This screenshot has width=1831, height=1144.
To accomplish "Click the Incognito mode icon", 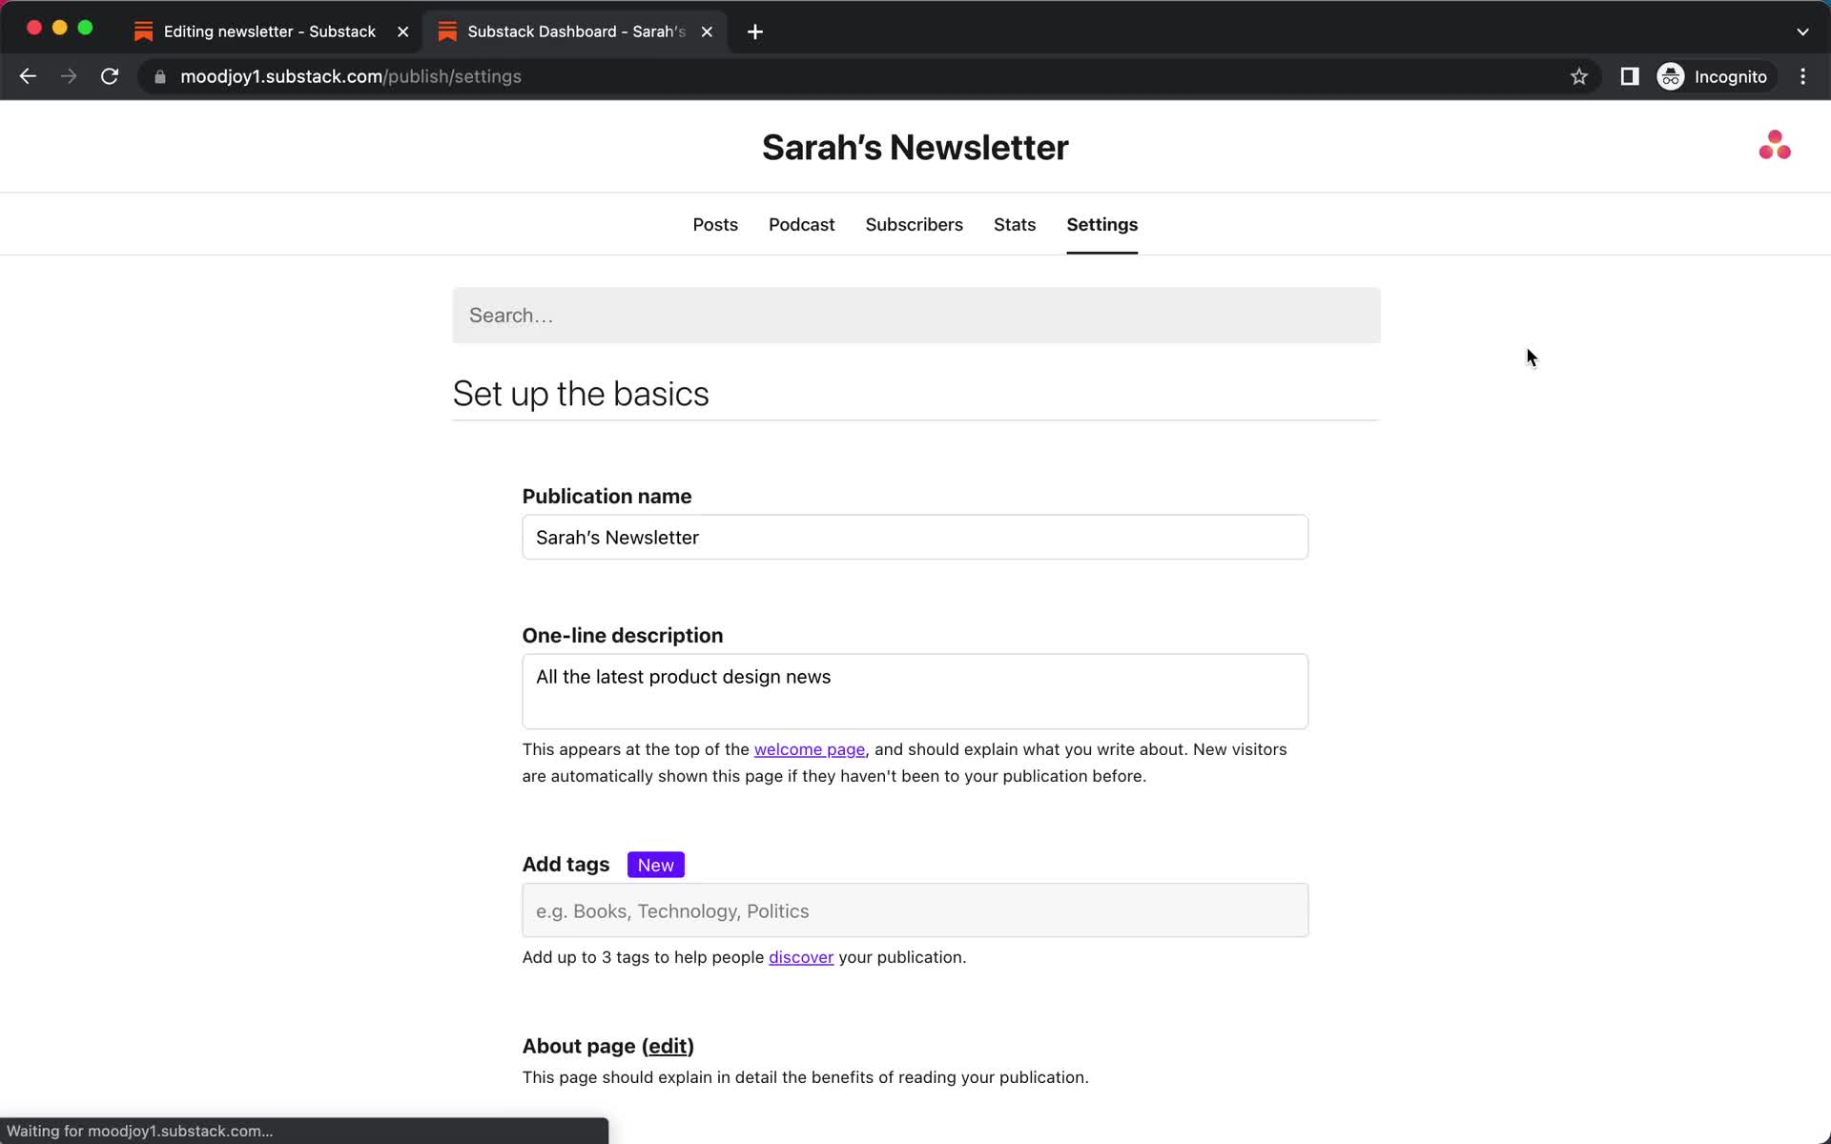I will [1673, 76].
